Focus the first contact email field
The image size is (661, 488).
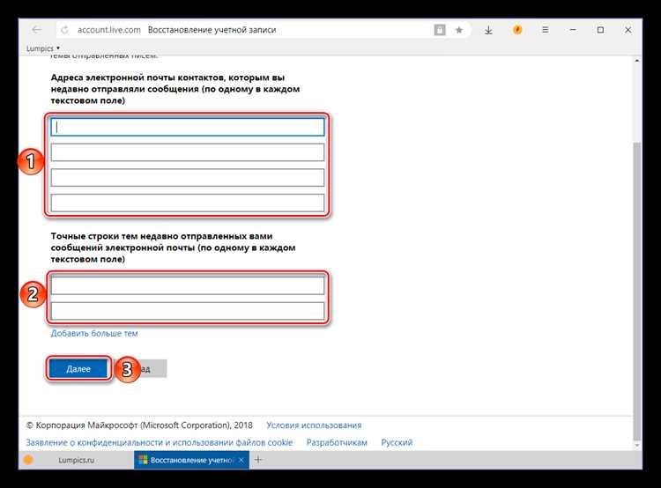pos(188,127)
